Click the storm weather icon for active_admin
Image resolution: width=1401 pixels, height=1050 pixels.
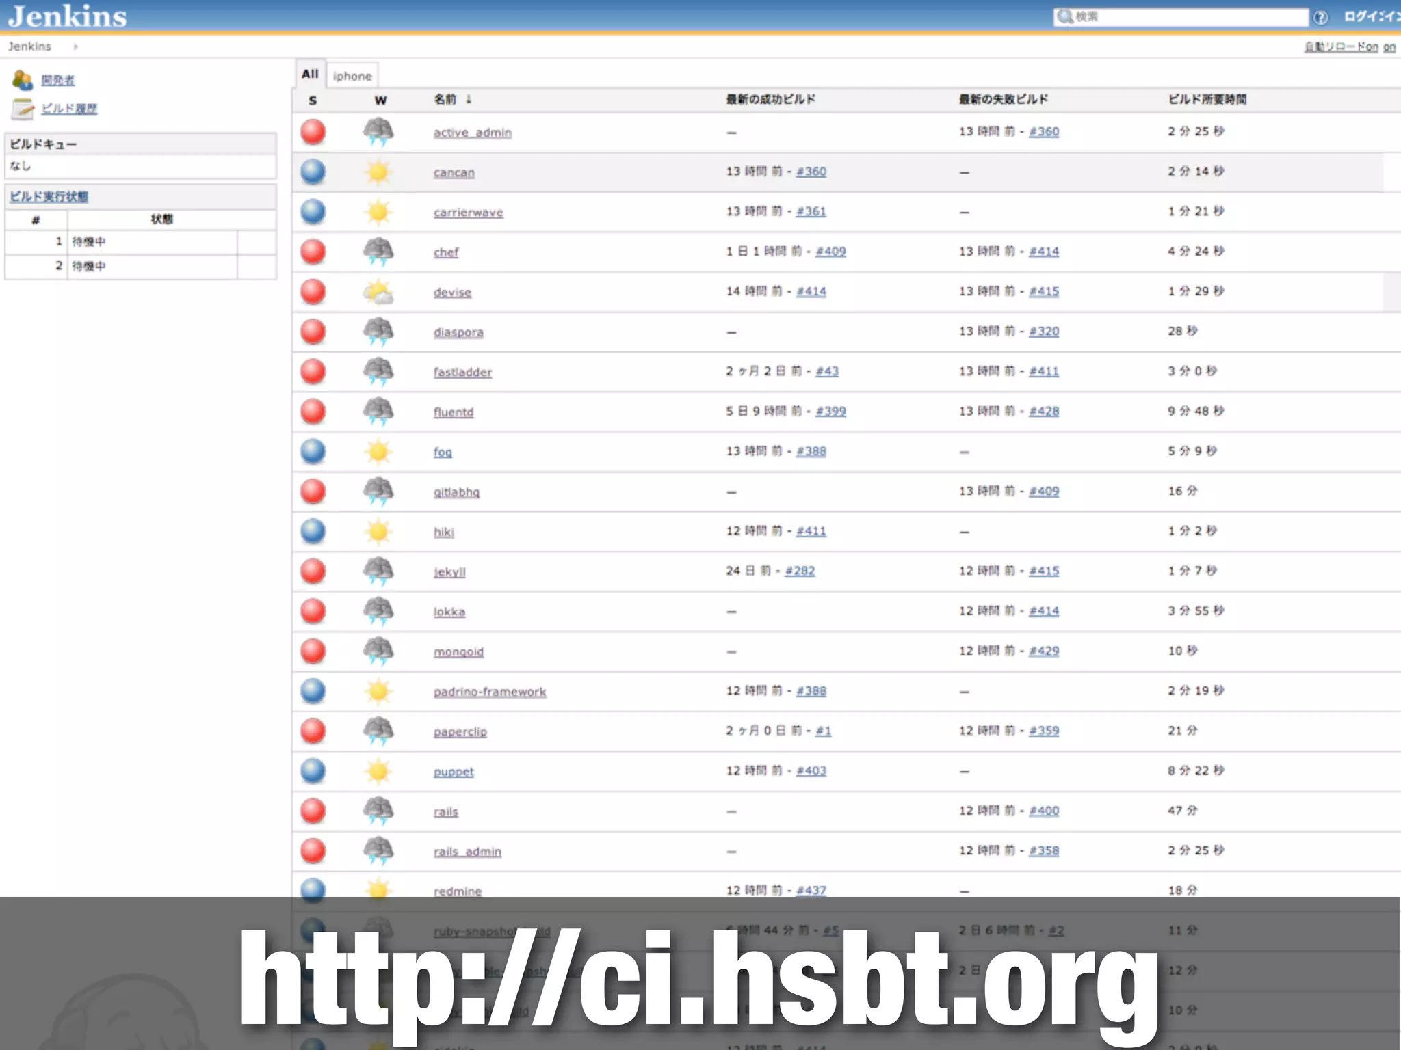click(x=378, y=132)
